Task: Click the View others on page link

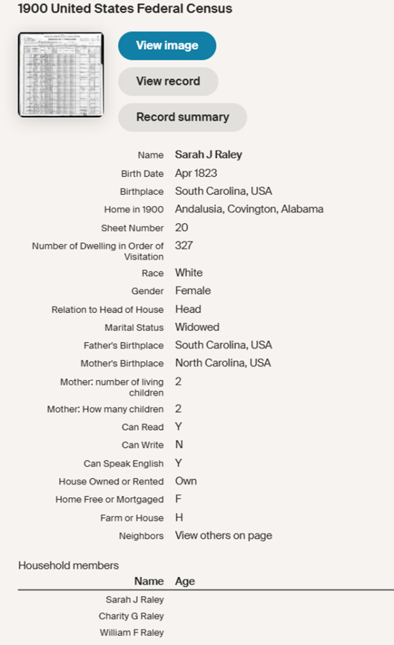Action: tap(223, 535)
